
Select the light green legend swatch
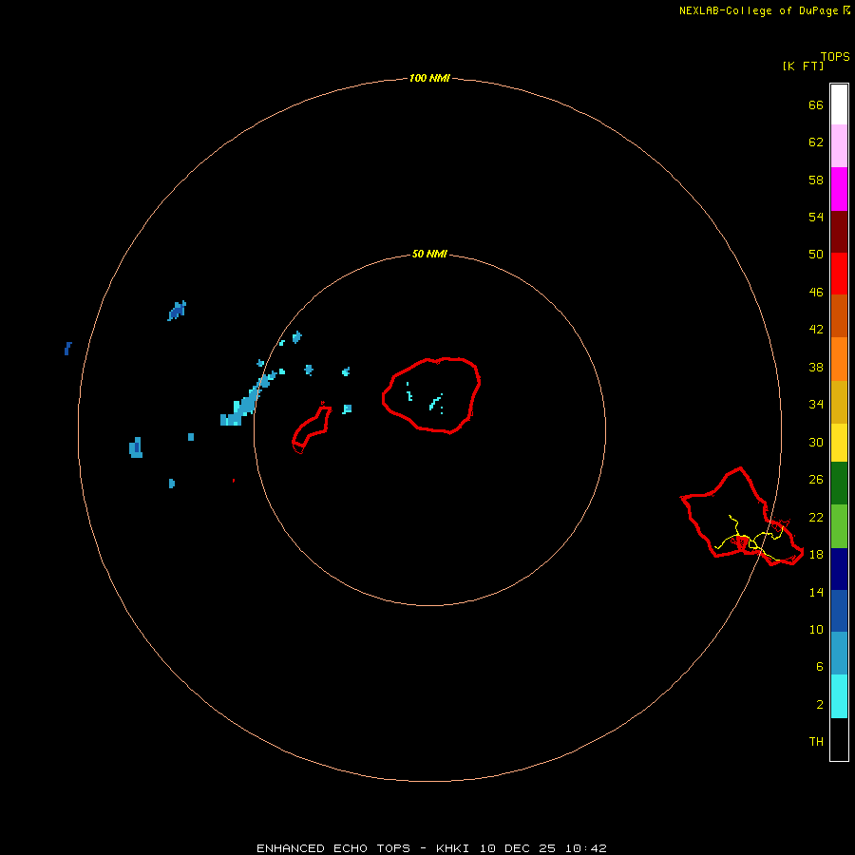[x=839, y=525]
